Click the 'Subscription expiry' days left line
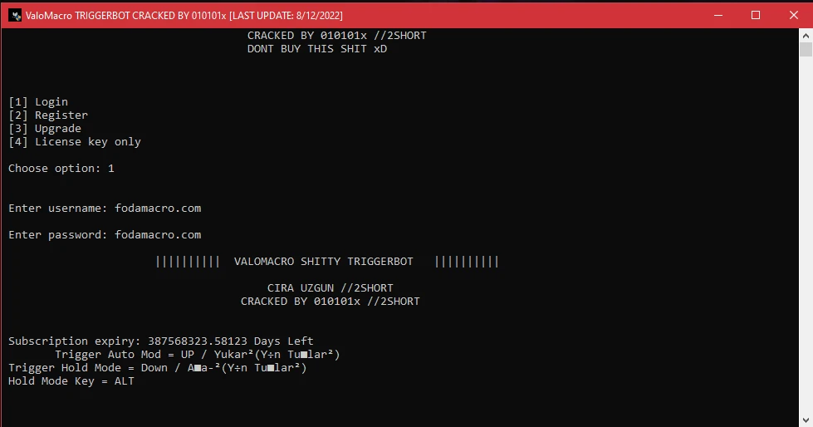The height and width of the screenshot is (427, 813). (x=161, y=341)
